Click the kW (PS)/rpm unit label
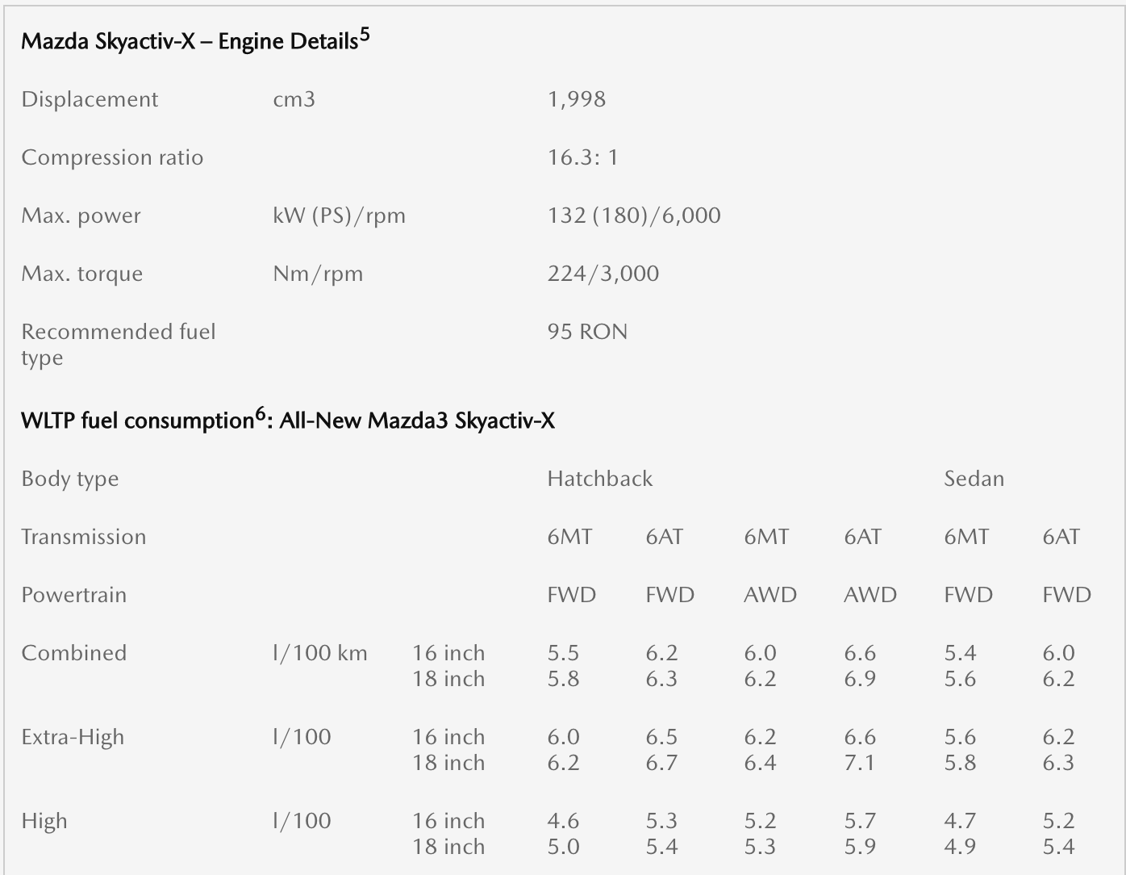Image resolution: width=1126 pixels, height=875 pixels. point(339,216)
